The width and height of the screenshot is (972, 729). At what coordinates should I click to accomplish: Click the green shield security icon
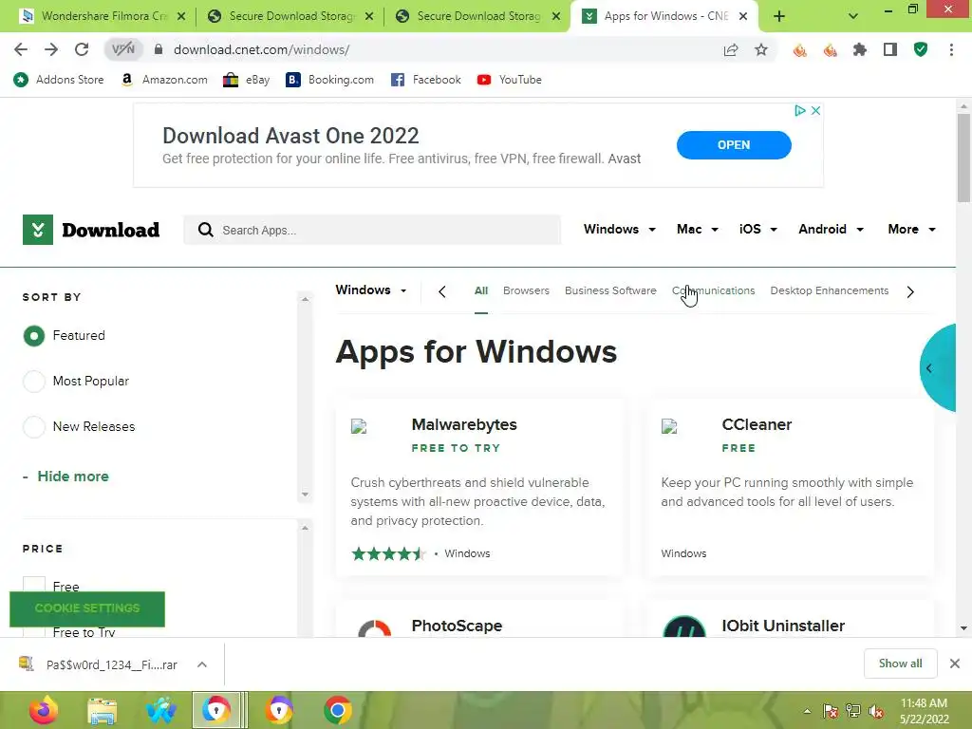click(x=921, y=49)
